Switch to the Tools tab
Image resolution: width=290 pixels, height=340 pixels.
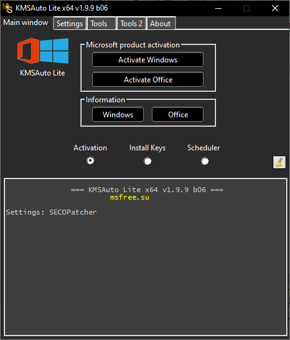point(101,24)
